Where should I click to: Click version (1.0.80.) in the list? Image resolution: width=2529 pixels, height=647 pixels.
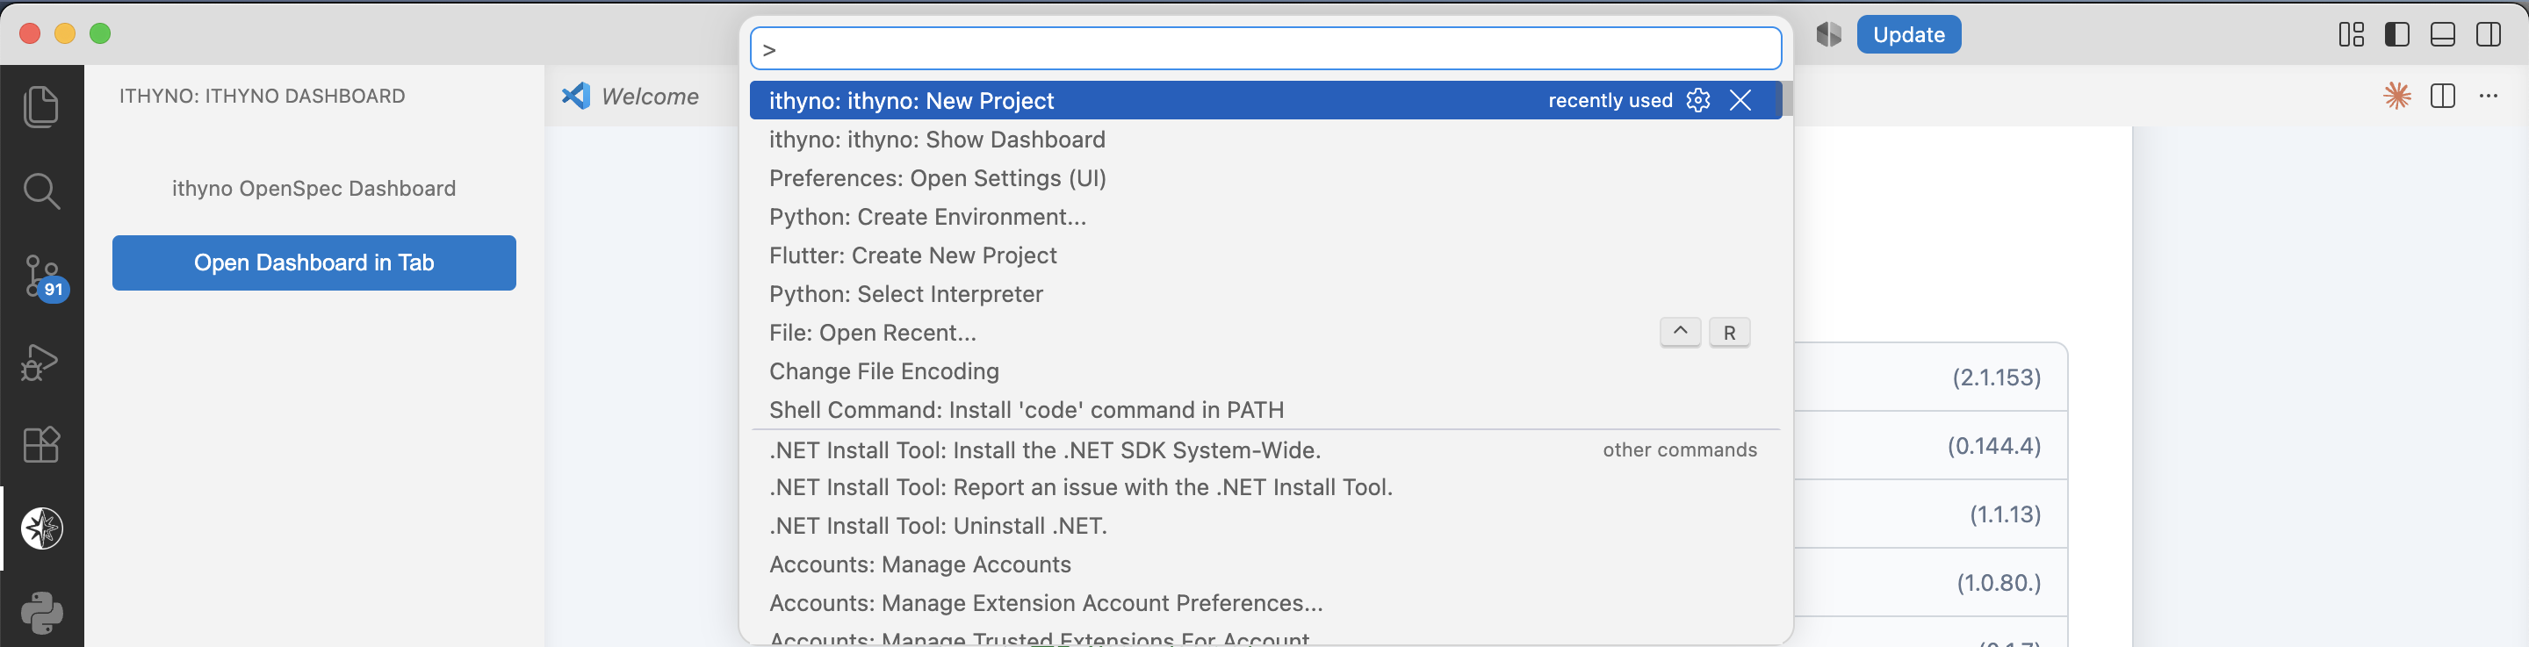point(1999,583)
